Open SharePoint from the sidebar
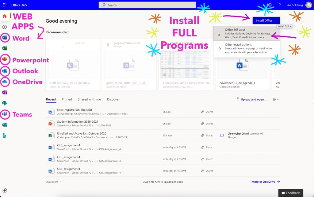Viewport: 314px width, 197px height. (5, 103)
